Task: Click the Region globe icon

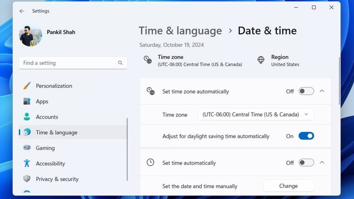Action: (x=261, y=60)
